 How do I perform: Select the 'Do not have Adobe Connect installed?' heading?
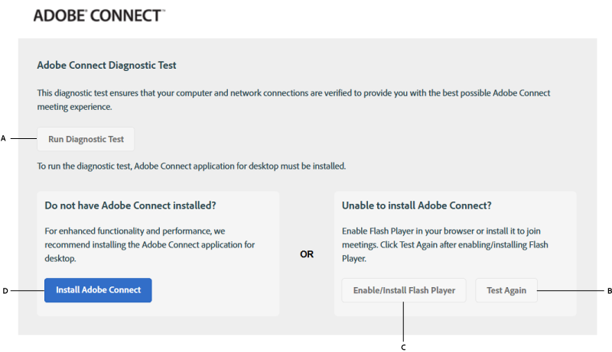coord(130,205)
